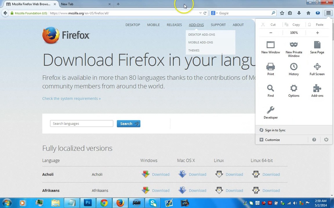The height and width of the screenshot is (208, 334).
Task: Click the blue Search button
Action: tap(128, 124)
